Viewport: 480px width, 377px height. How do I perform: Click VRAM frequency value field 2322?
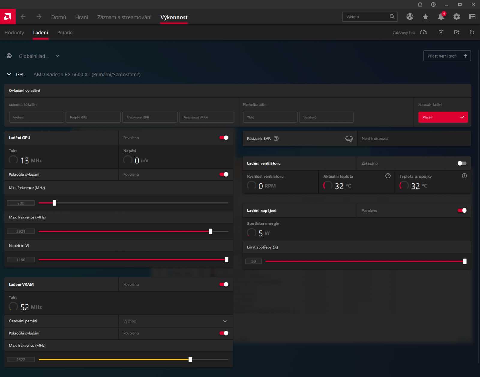pyautogui.click(x=21, y=360)
